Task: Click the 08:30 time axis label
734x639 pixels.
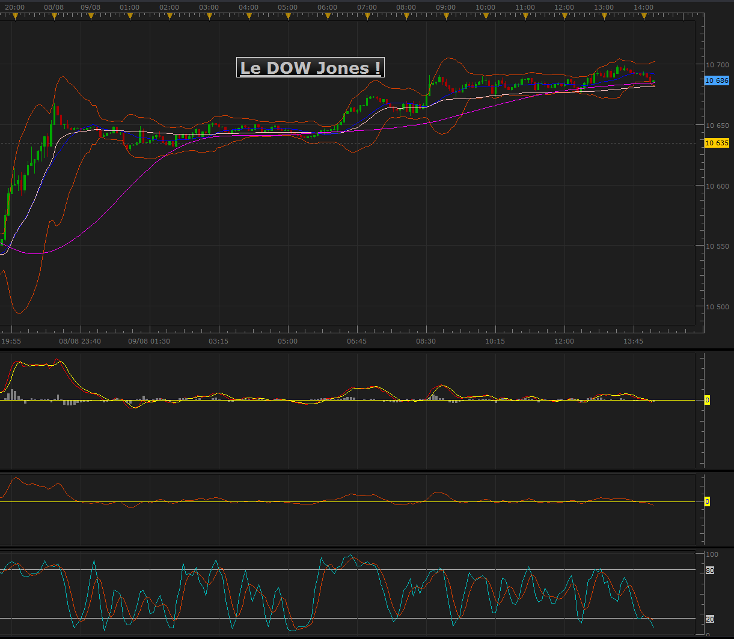Action: [x=426, y=341]
